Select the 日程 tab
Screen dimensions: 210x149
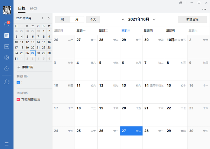tap(21, 8)
